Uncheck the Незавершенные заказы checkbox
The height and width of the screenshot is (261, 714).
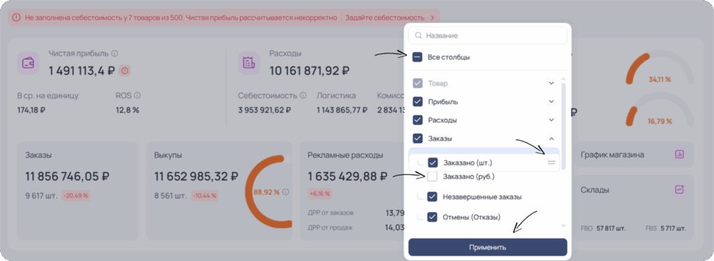click(x=432, y=197)
